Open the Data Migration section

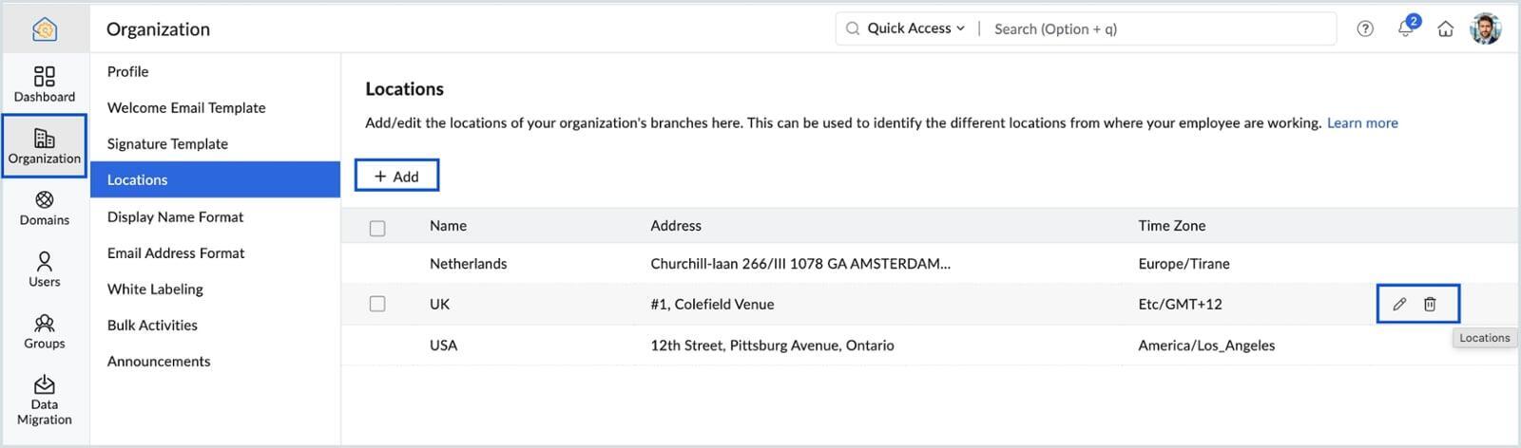point(44,400)
